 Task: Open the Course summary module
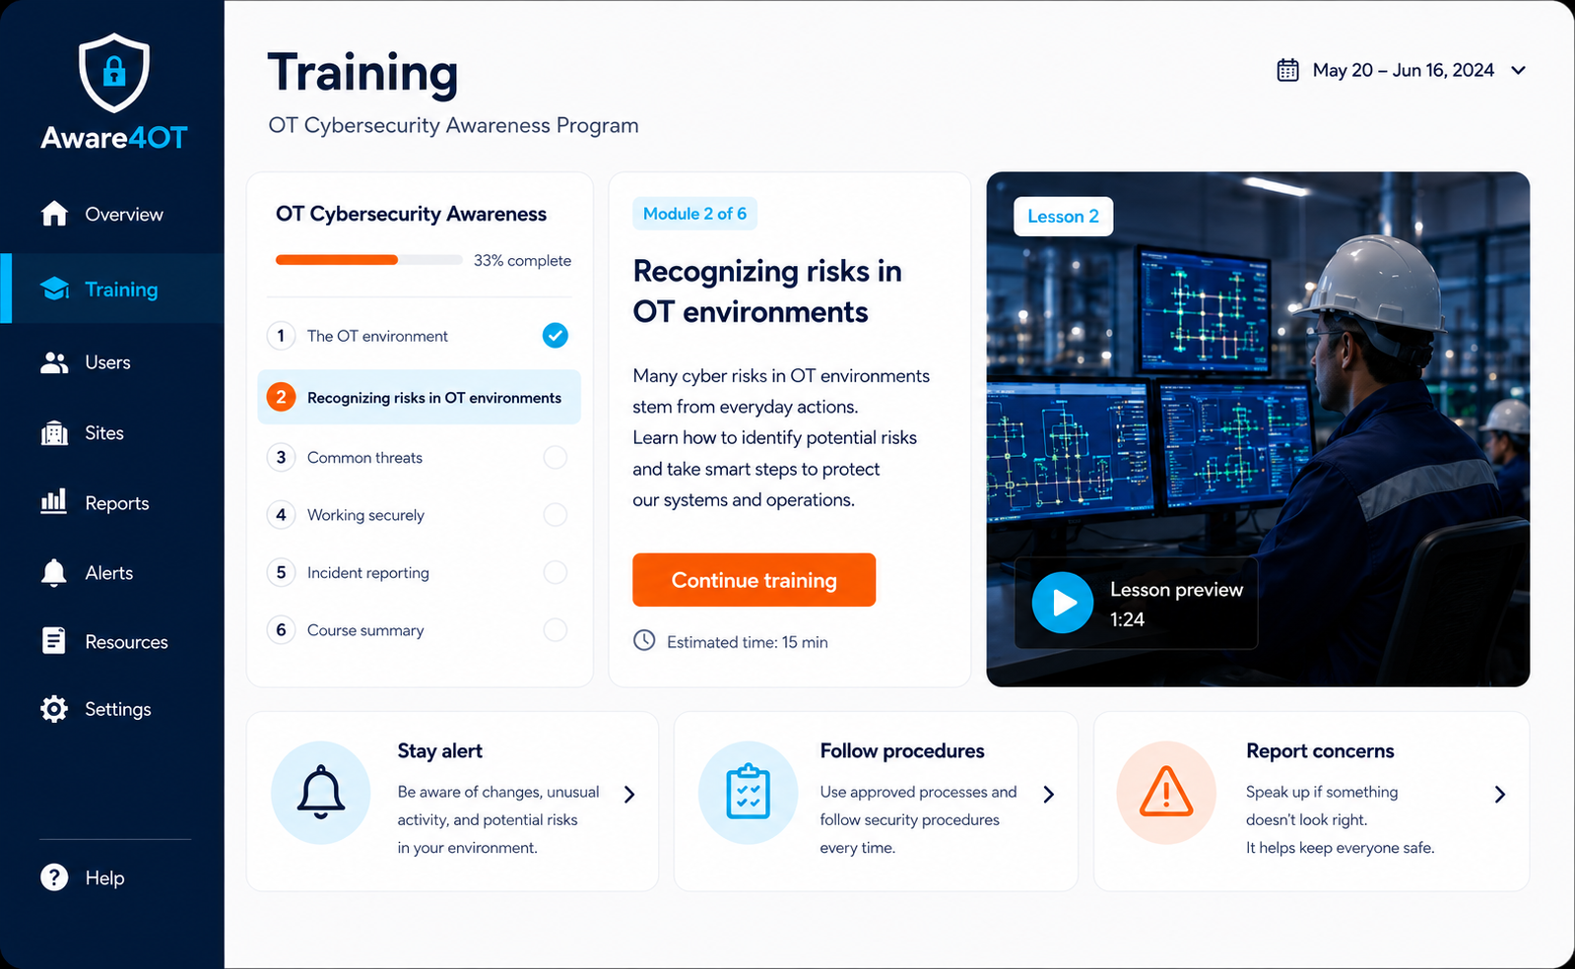point(419,629)
